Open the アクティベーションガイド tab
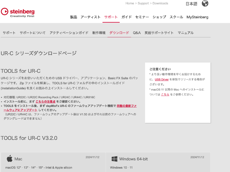Viewport: 230px width, 172px height. (69, 33)
